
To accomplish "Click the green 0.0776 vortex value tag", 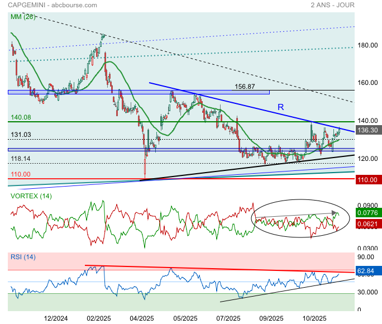I will coord(367,213).
